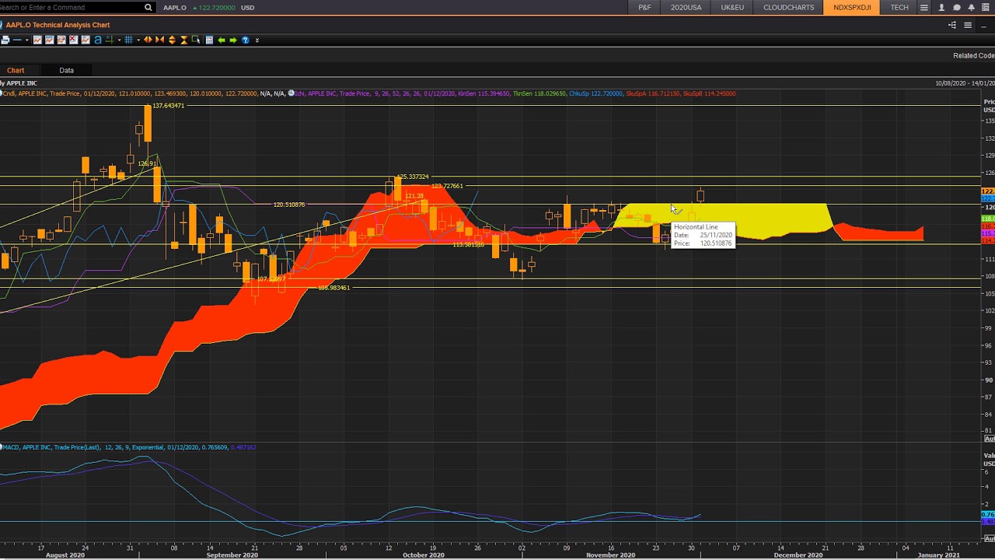Screen dimensions: 995x560
Task: Click the first chart template icon
Action: (x=37, y=40)
